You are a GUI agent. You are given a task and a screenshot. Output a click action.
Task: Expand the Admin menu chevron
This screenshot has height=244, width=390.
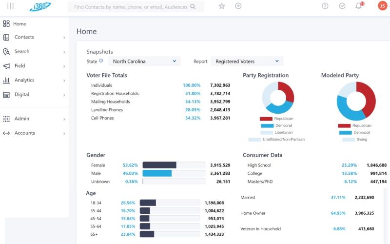pos(64,119)
